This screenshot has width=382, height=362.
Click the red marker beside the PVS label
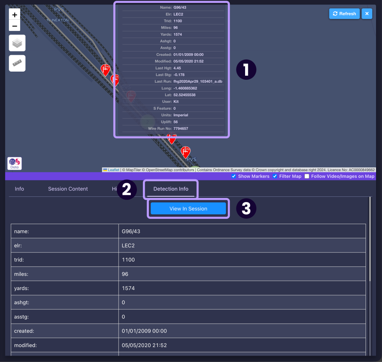coord(185,152)
